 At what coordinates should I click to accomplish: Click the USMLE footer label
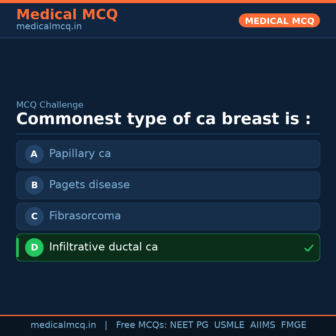(x=229, y=324)
